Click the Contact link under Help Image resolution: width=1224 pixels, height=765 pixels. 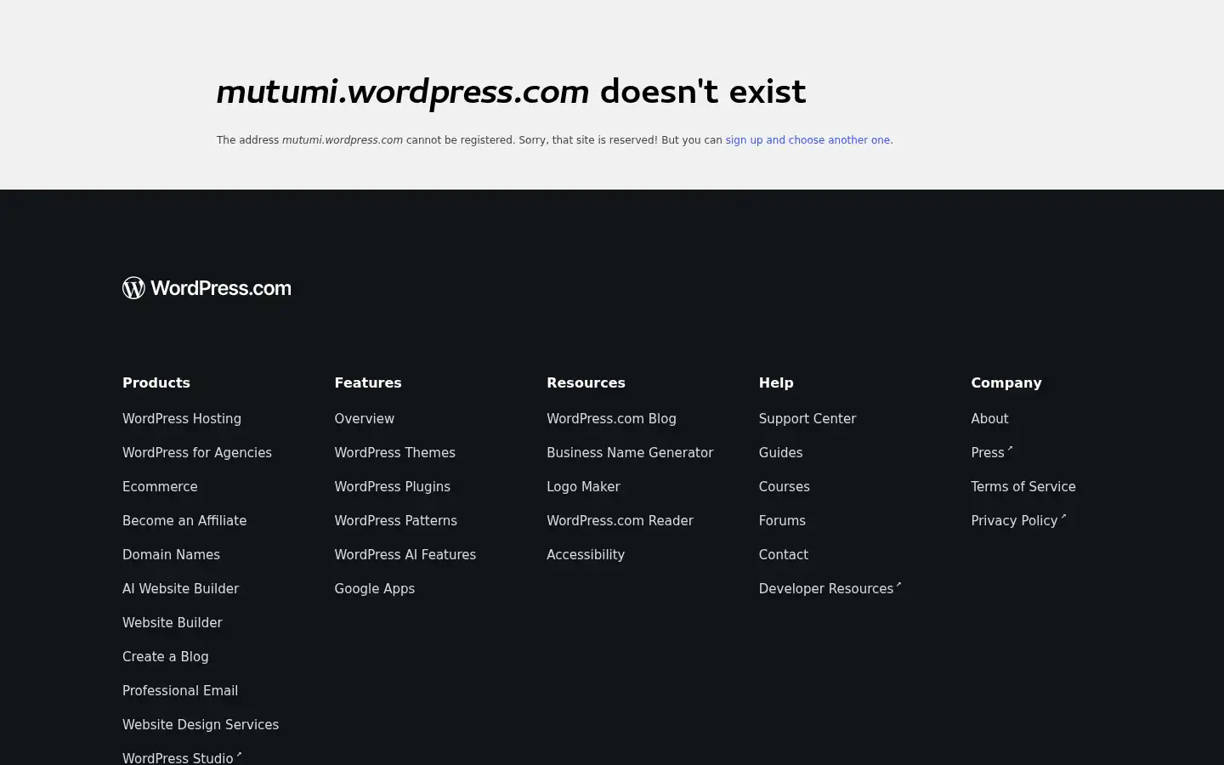[x=784, y=554]
